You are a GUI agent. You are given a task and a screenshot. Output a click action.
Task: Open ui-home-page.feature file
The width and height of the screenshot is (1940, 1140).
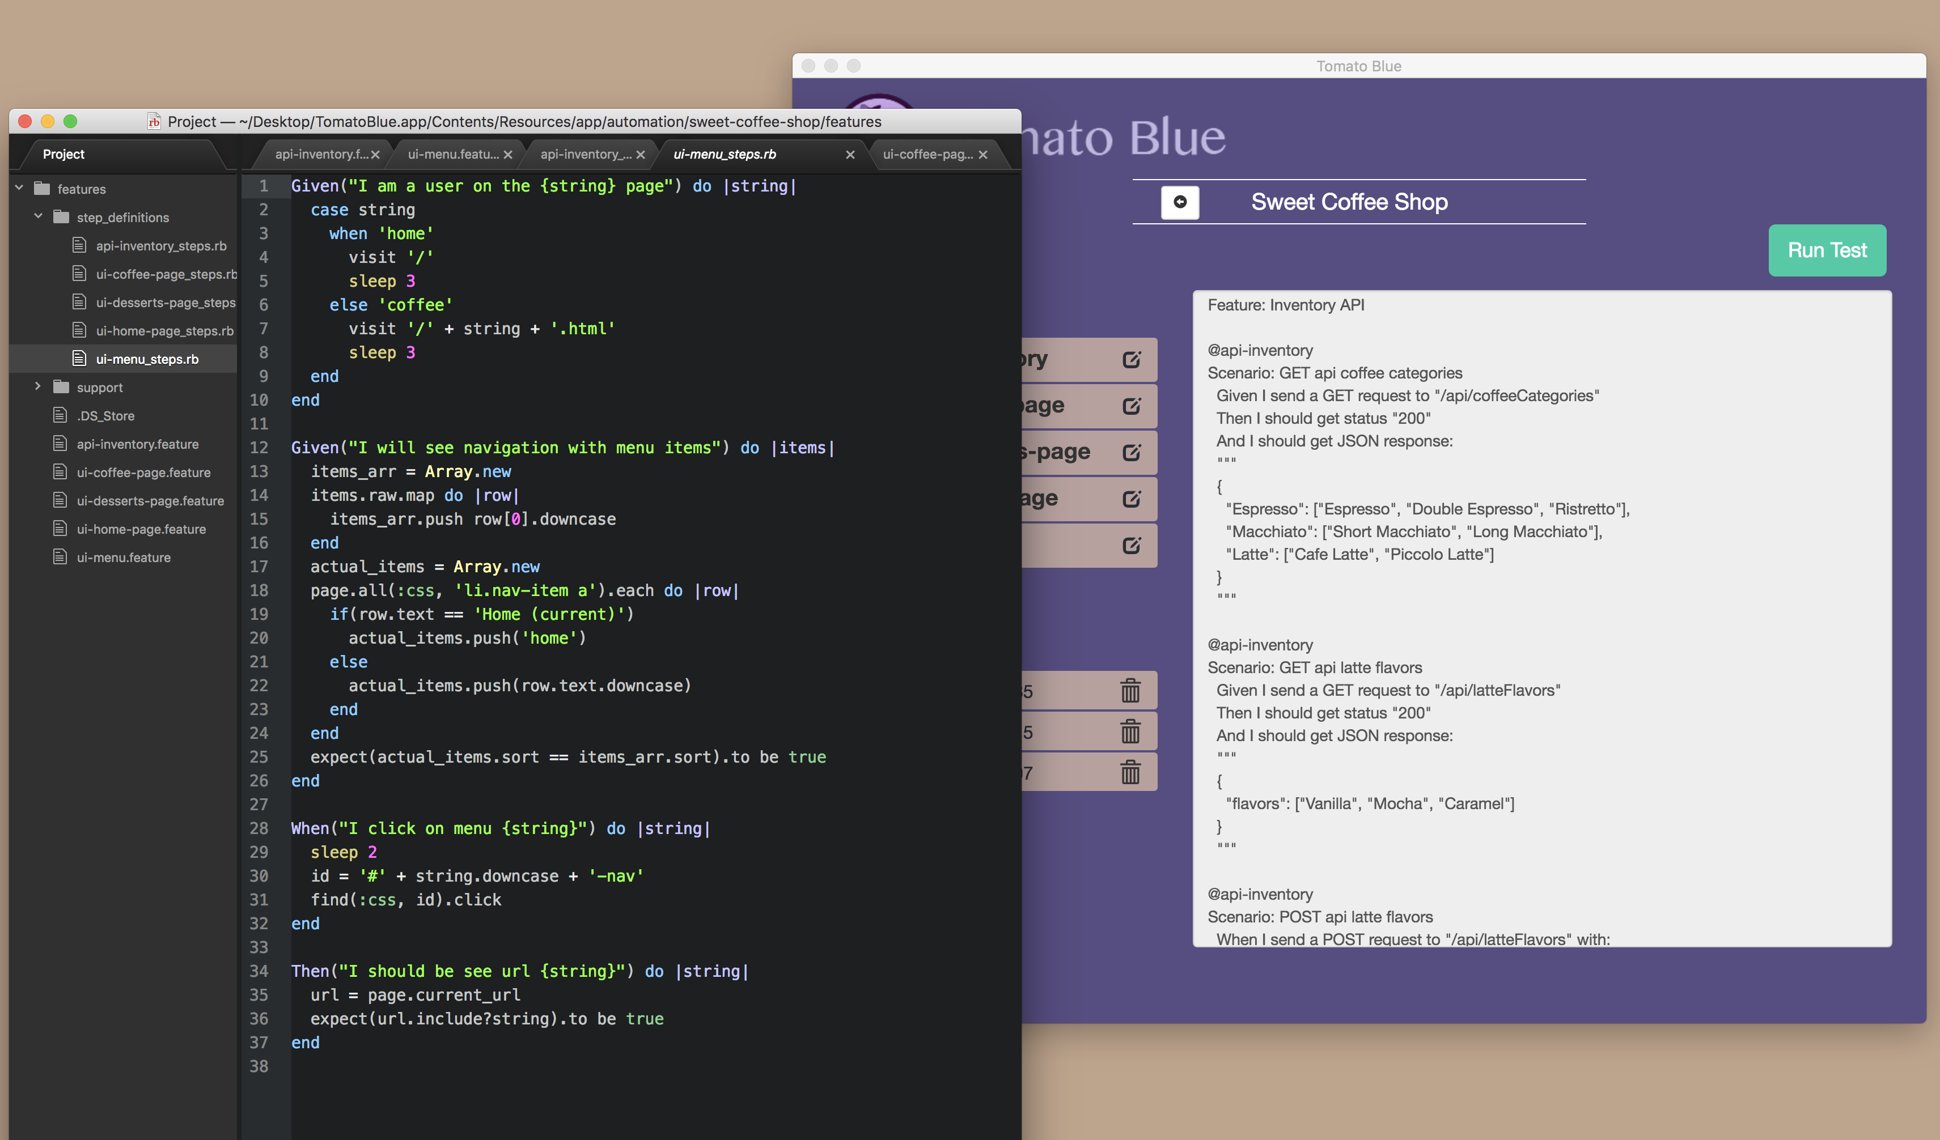[141, 529]
